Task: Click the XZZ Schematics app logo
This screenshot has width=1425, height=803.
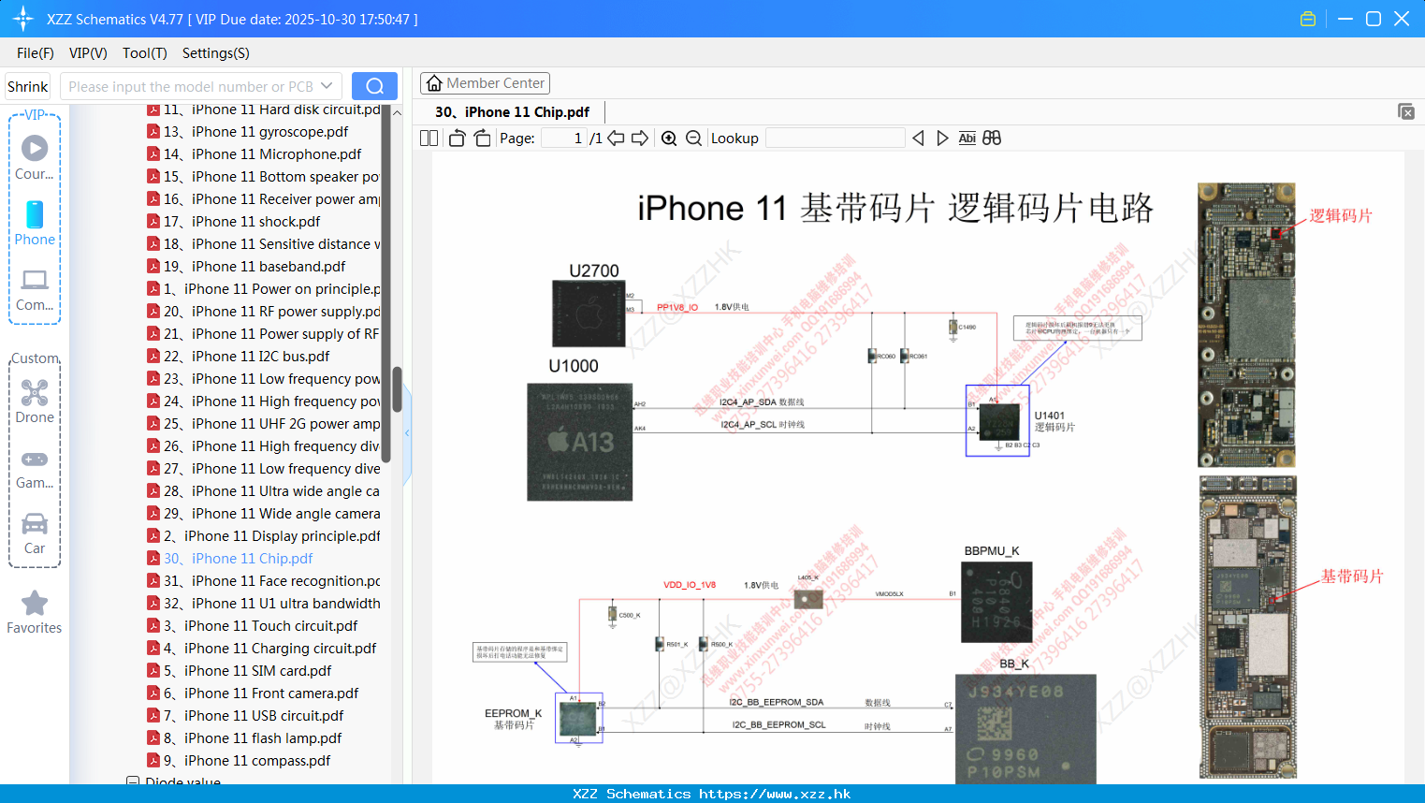Action: click(22, 19)
